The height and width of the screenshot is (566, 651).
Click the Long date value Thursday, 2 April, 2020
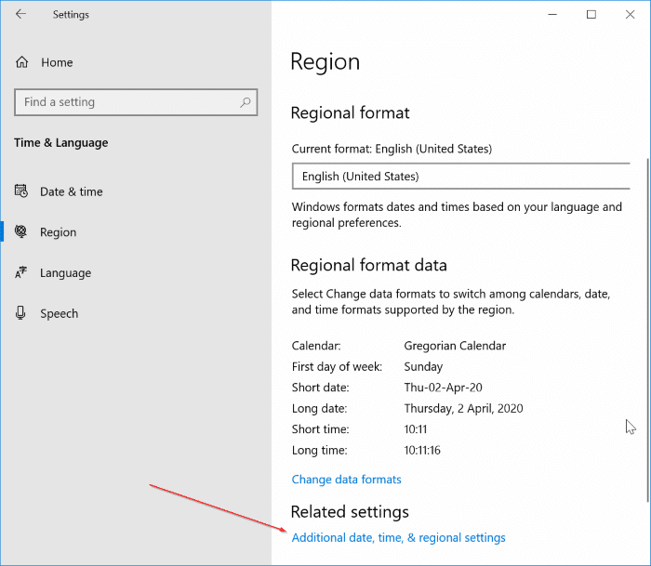(x=463, y=408)
